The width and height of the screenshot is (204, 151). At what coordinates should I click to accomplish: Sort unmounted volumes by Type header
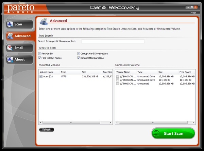(x=147, y=72)
